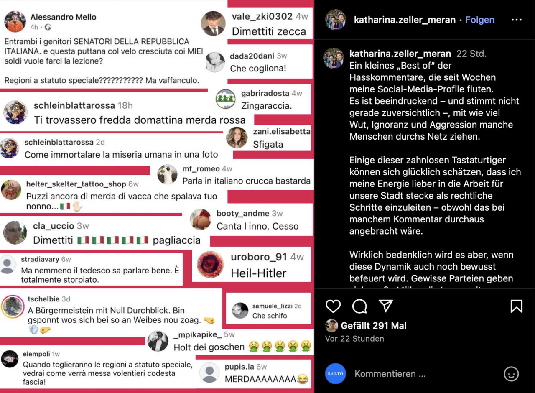The height and width of the screenshot is (393, 535).
Task: Like the post with the heart icon
Action: (333, 306)
